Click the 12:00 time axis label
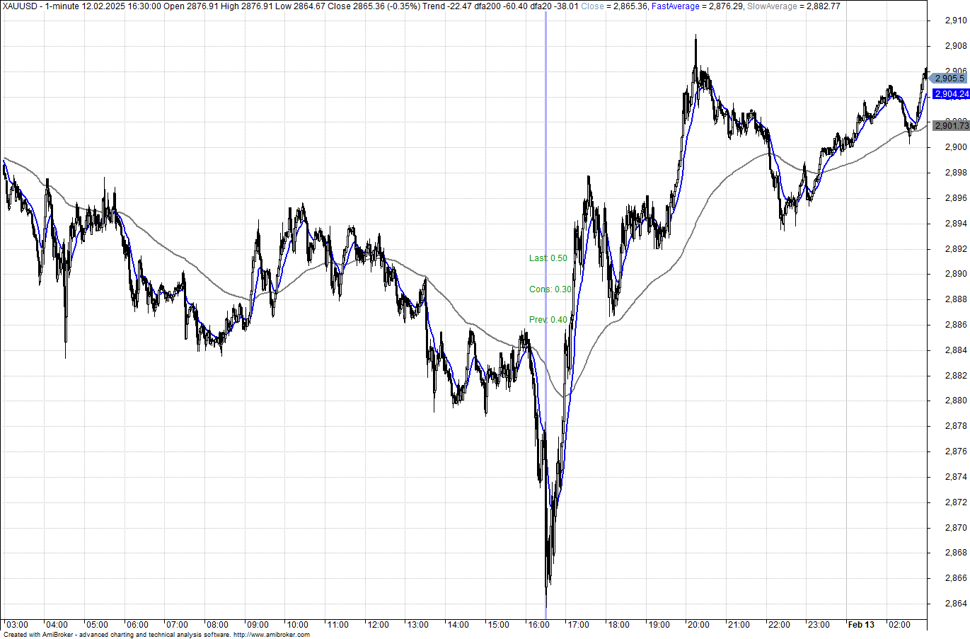The image size is (970, 639). pos(378,625)
